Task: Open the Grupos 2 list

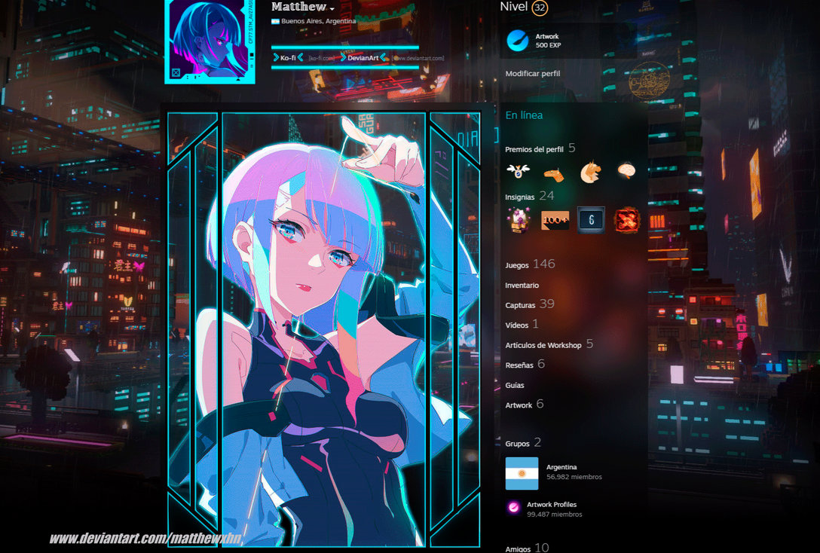Action: [x=523, y=443]
